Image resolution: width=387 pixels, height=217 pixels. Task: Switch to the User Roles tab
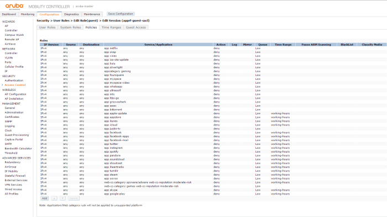(47, 28)
